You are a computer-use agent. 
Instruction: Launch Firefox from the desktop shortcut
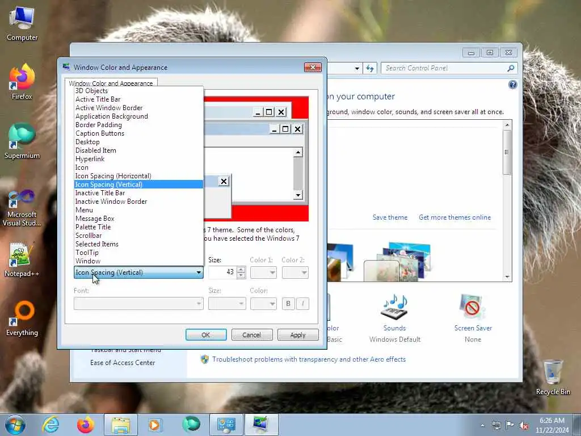click(22, 82)
